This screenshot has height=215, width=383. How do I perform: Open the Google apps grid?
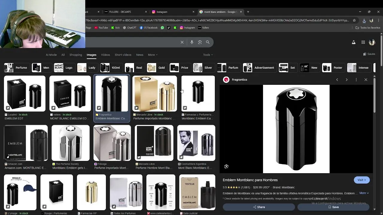click(363, 42)
